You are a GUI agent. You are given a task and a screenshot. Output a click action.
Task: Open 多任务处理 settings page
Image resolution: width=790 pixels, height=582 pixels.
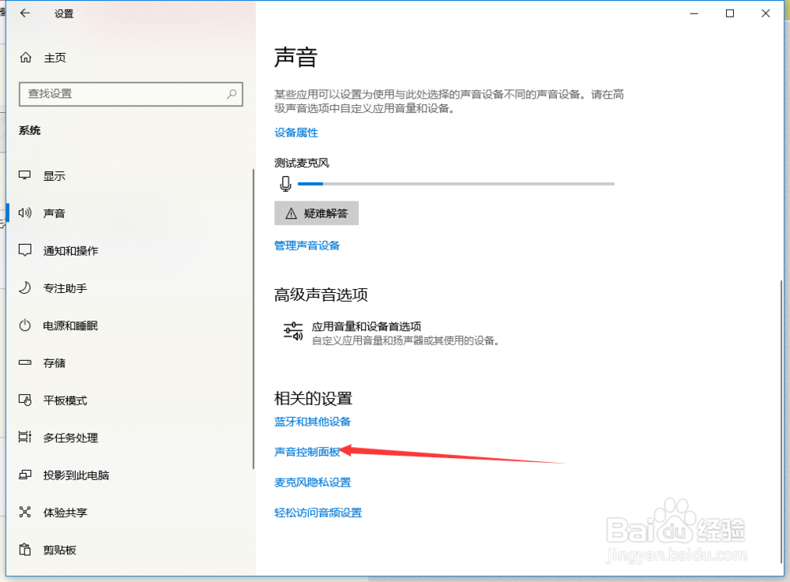(x=70, y=438)
